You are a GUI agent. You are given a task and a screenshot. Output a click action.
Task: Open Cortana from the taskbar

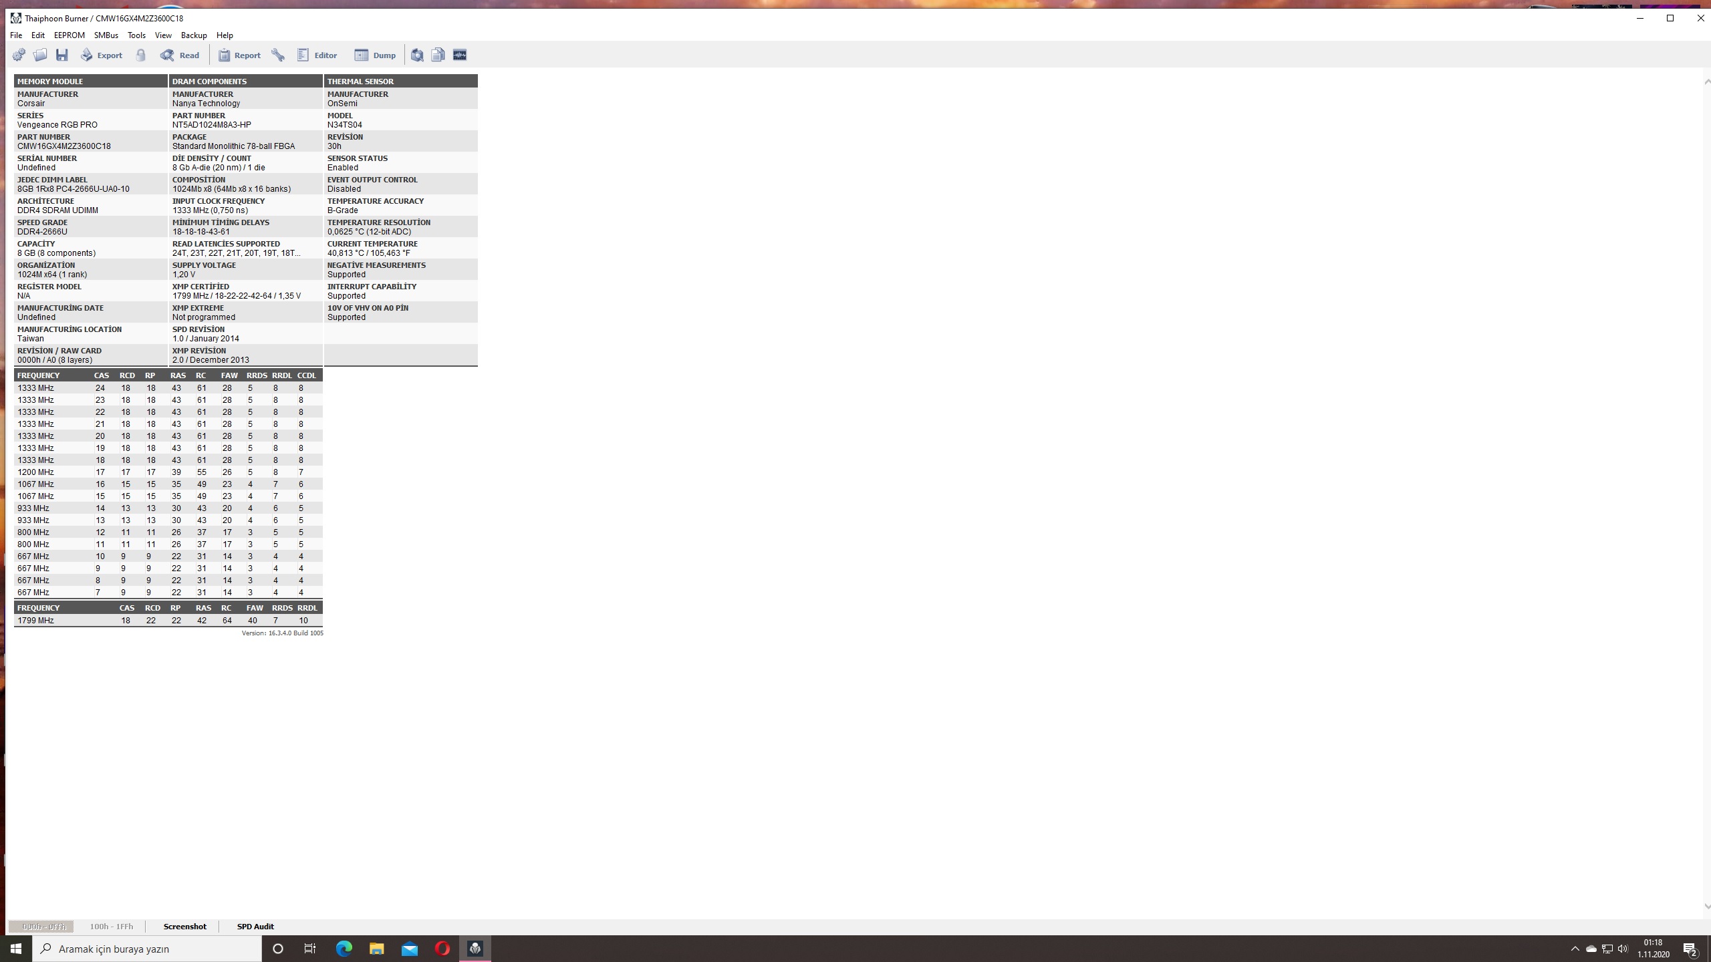(x=278, y=949)
